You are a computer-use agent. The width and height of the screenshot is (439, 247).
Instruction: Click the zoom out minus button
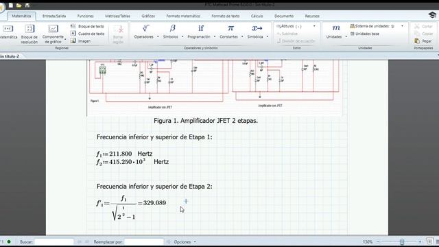[378, 242]
